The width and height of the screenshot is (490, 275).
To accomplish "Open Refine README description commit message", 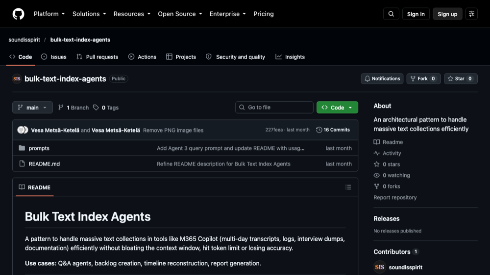I will point(223,164).
